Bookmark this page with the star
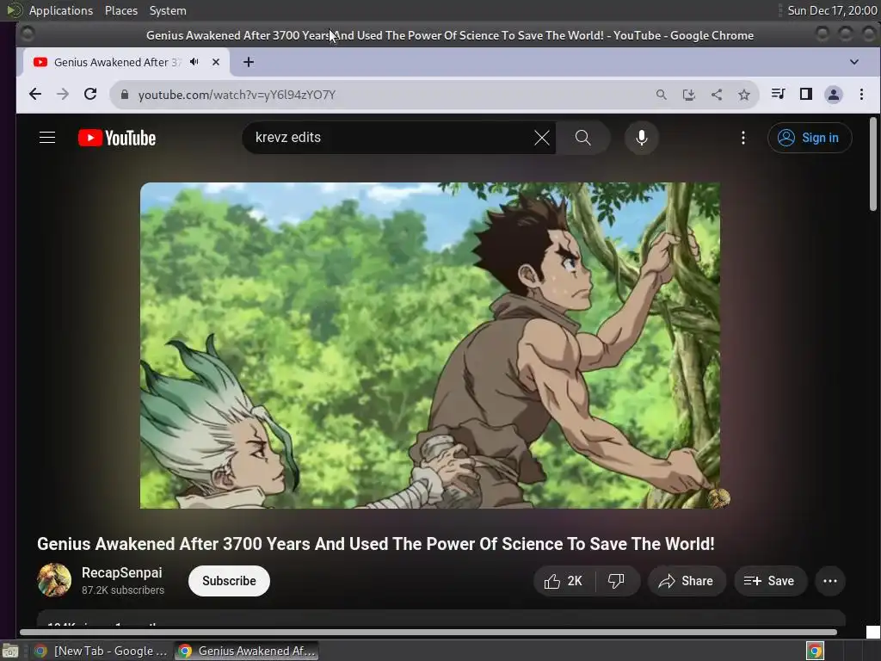Image resolution: width=881 pixels, height=661 pixels. point(744,95)
